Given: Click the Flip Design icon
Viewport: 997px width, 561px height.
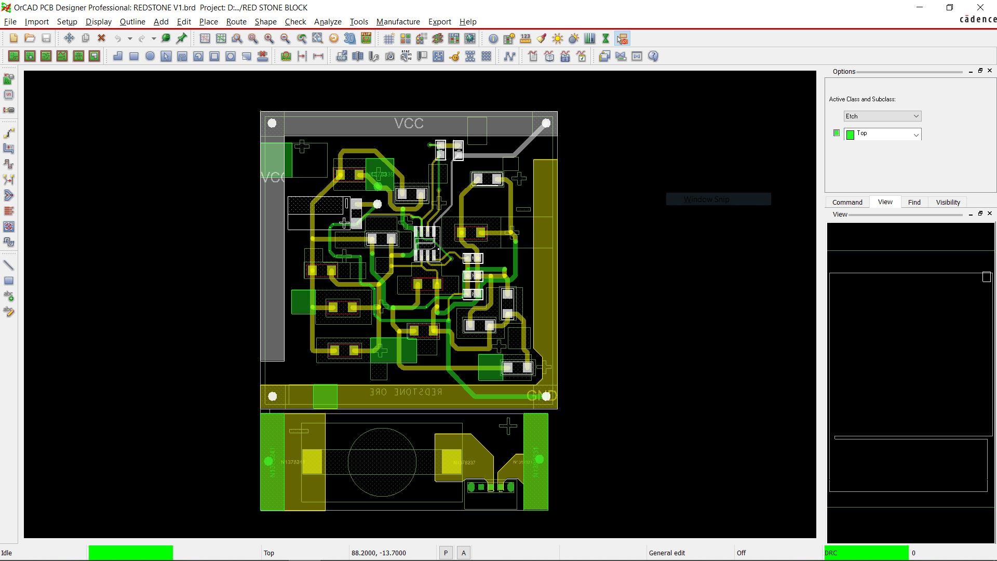Looking at the screenshot, I should tap(366, 38).
